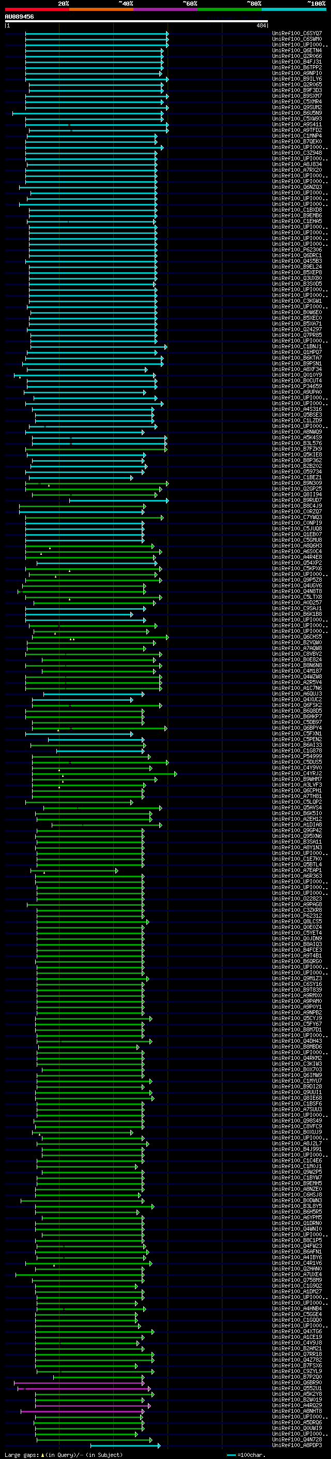The height and width of the screenshot is (1459, 331).
Task: Click hit label UniRef100_B5XEP8
Action: (x=297, y=272)
